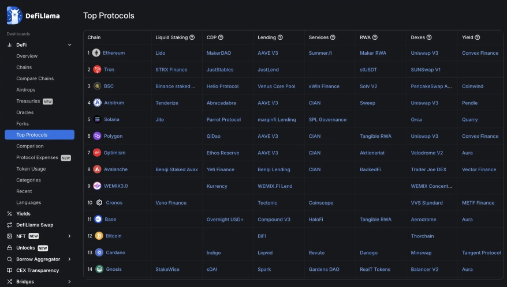The image size is (507, 287).
Task: Click the Gnosis chain icon
Action: pos(99,269)
